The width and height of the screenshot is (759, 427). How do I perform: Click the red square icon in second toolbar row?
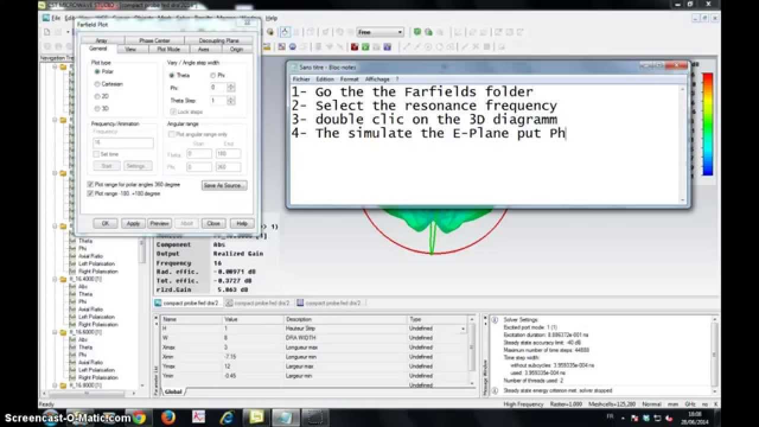(x=355, y=47)
